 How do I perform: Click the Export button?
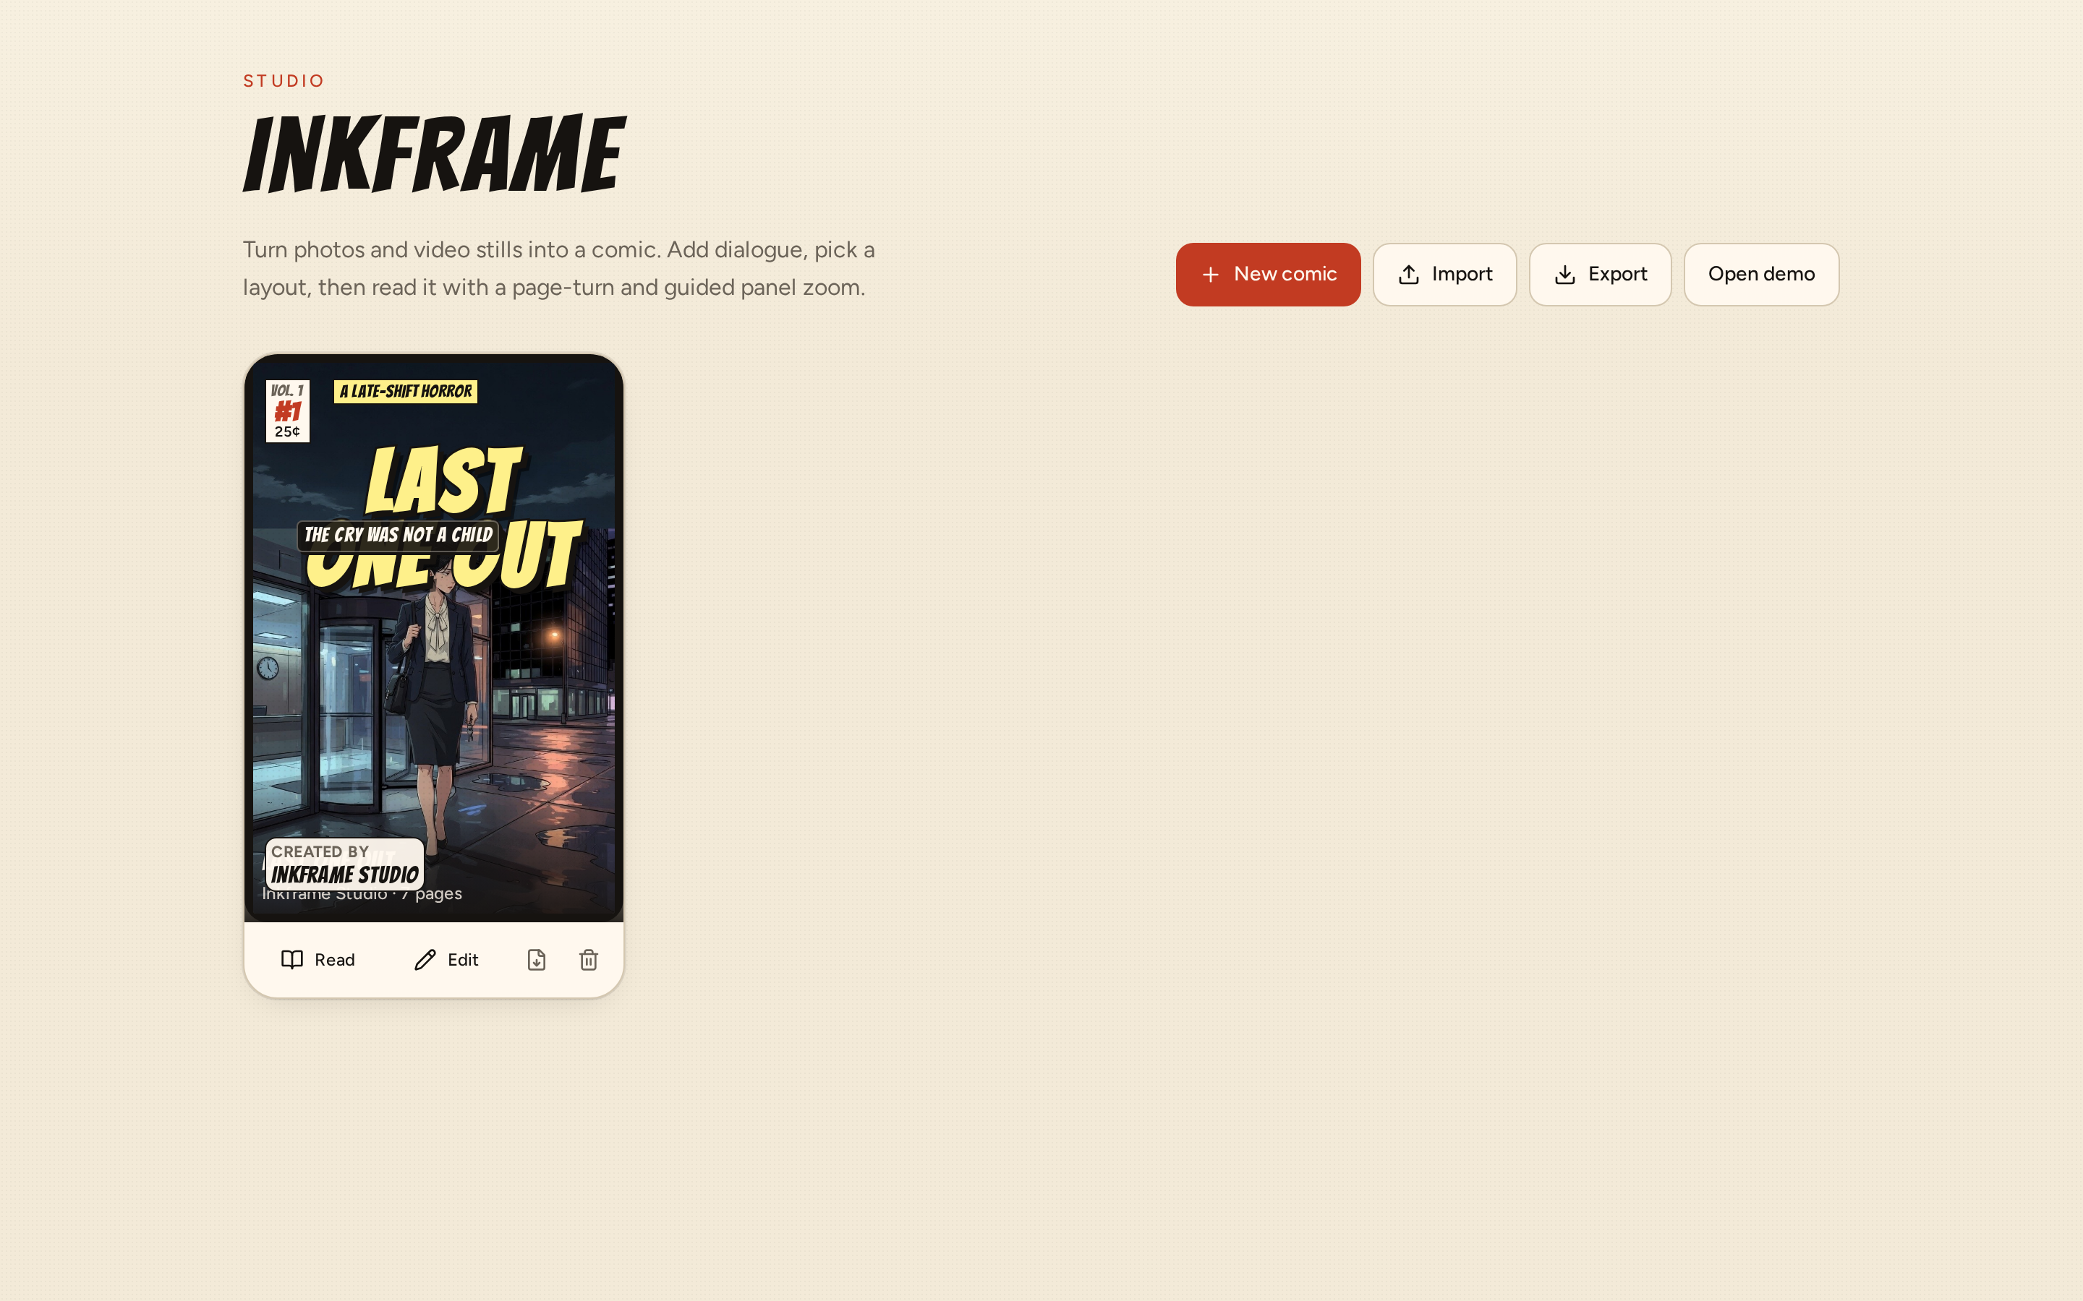pos(1600,275)
